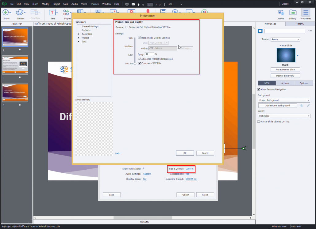Open the SCORM 1.2 eLearning Output link
Viewport: 316px width, 229px height.
pyautogui.click(x=191, y=179)
